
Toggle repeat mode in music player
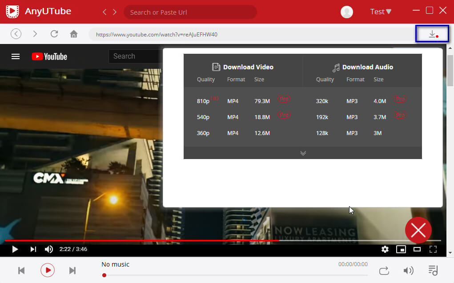[x=384, y=271]
